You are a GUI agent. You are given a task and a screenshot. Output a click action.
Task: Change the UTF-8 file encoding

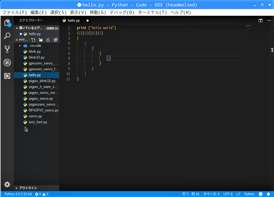point(228,194)
